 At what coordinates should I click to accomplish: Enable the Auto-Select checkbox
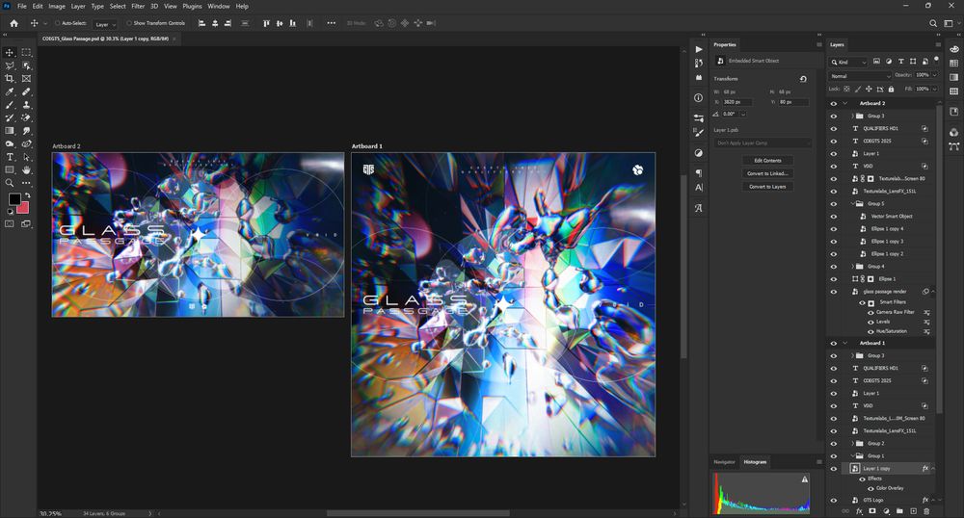pyautogui.click(x=57, y=23)
